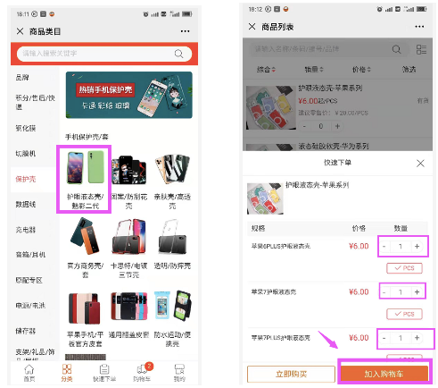
Task: Open the 护眼液态壳/魅影二代 category thumbnail
Action: [x=85, y=180]
